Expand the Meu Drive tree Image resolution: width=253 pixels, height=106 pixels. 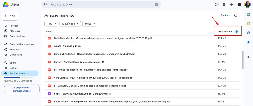point(3,31)
